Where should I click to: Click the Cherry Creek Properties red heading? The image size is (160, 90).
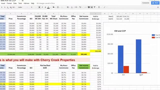(37, 60)
